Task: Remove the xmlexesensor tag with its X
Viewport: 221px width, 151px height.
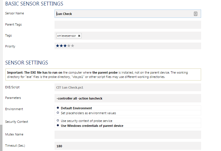Action: coord(79,36)
